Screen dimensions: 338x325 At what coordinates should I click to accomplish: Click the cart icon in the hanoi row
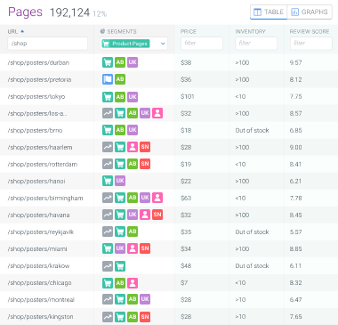pos(108,181)
